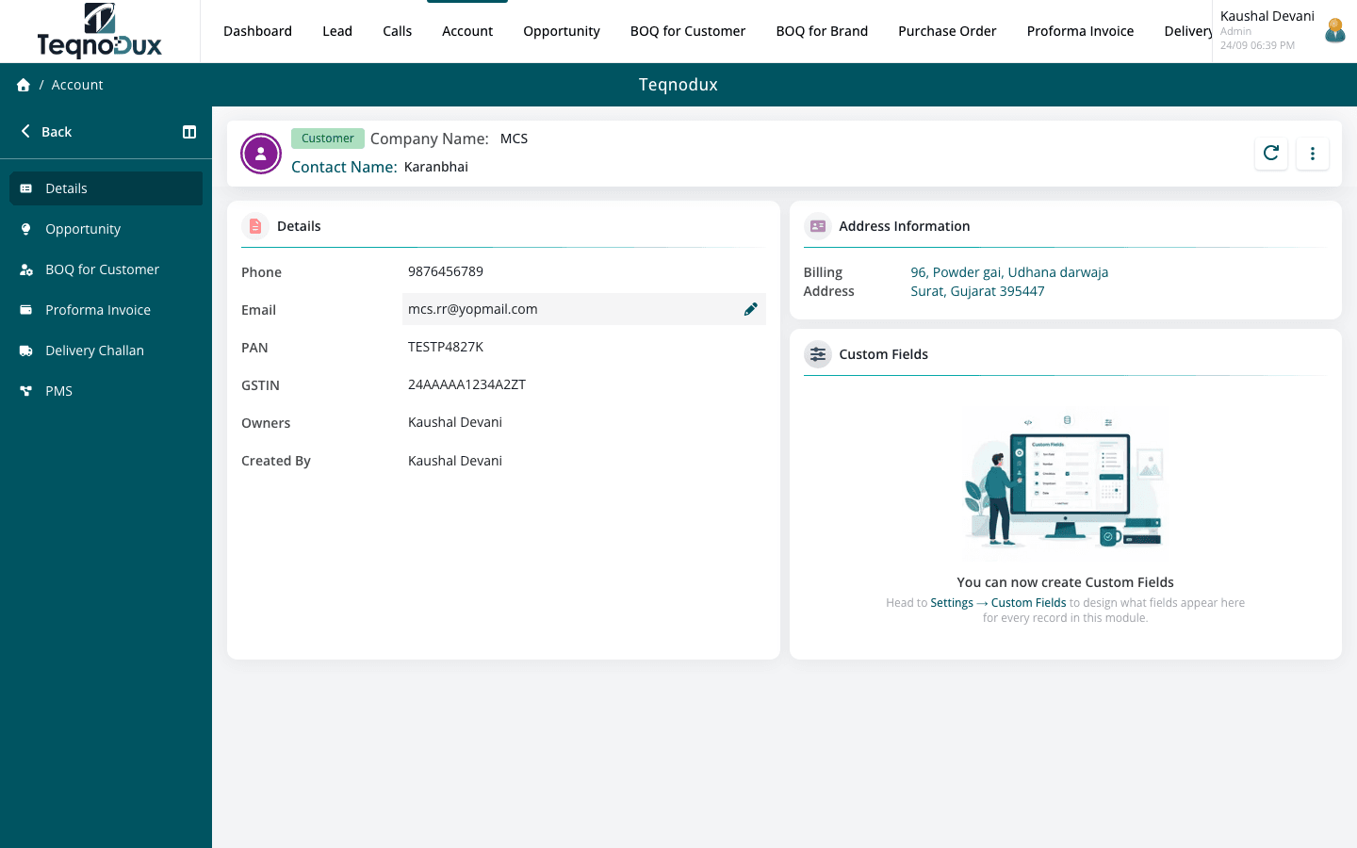Select Details in the sidebar
1357x848 pixels.
pos(106,188)
